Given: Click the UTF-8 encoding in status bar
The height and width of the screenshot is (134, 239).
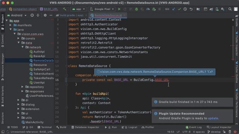Looking at the screenshot, I should (186, 132).
